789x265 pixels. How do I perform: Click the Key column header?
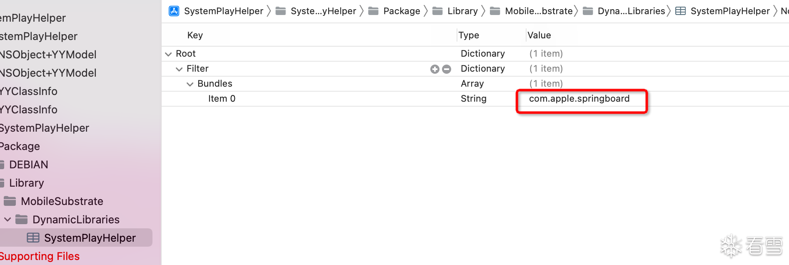pos(195,35)
